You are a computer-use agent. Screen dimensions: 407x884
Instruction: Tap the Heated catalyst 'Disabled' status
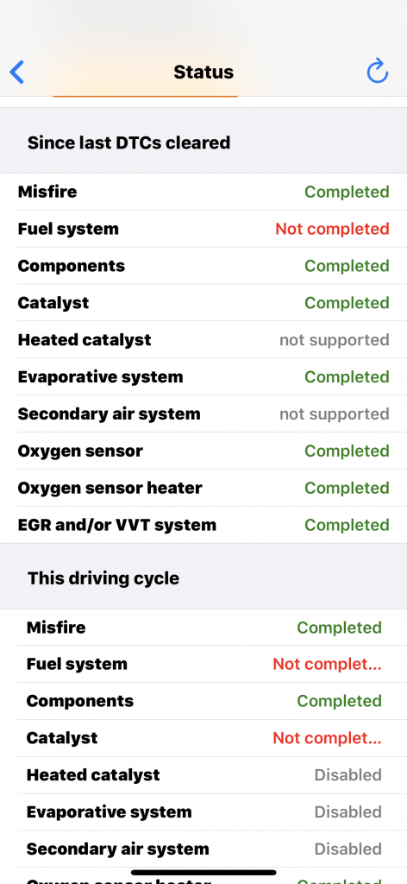click(x=348, y=774)
